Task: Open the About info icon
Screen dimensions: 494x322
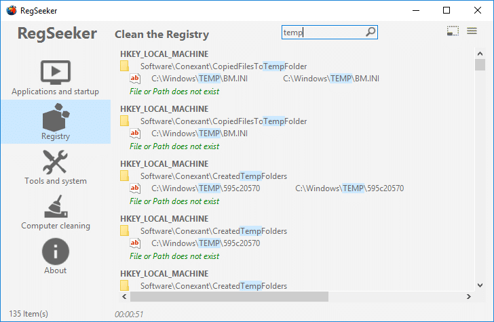Action: point(56,251)
